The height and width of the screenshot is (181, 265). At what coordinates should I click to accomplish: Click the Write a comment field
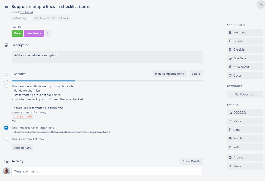(107, 171)
